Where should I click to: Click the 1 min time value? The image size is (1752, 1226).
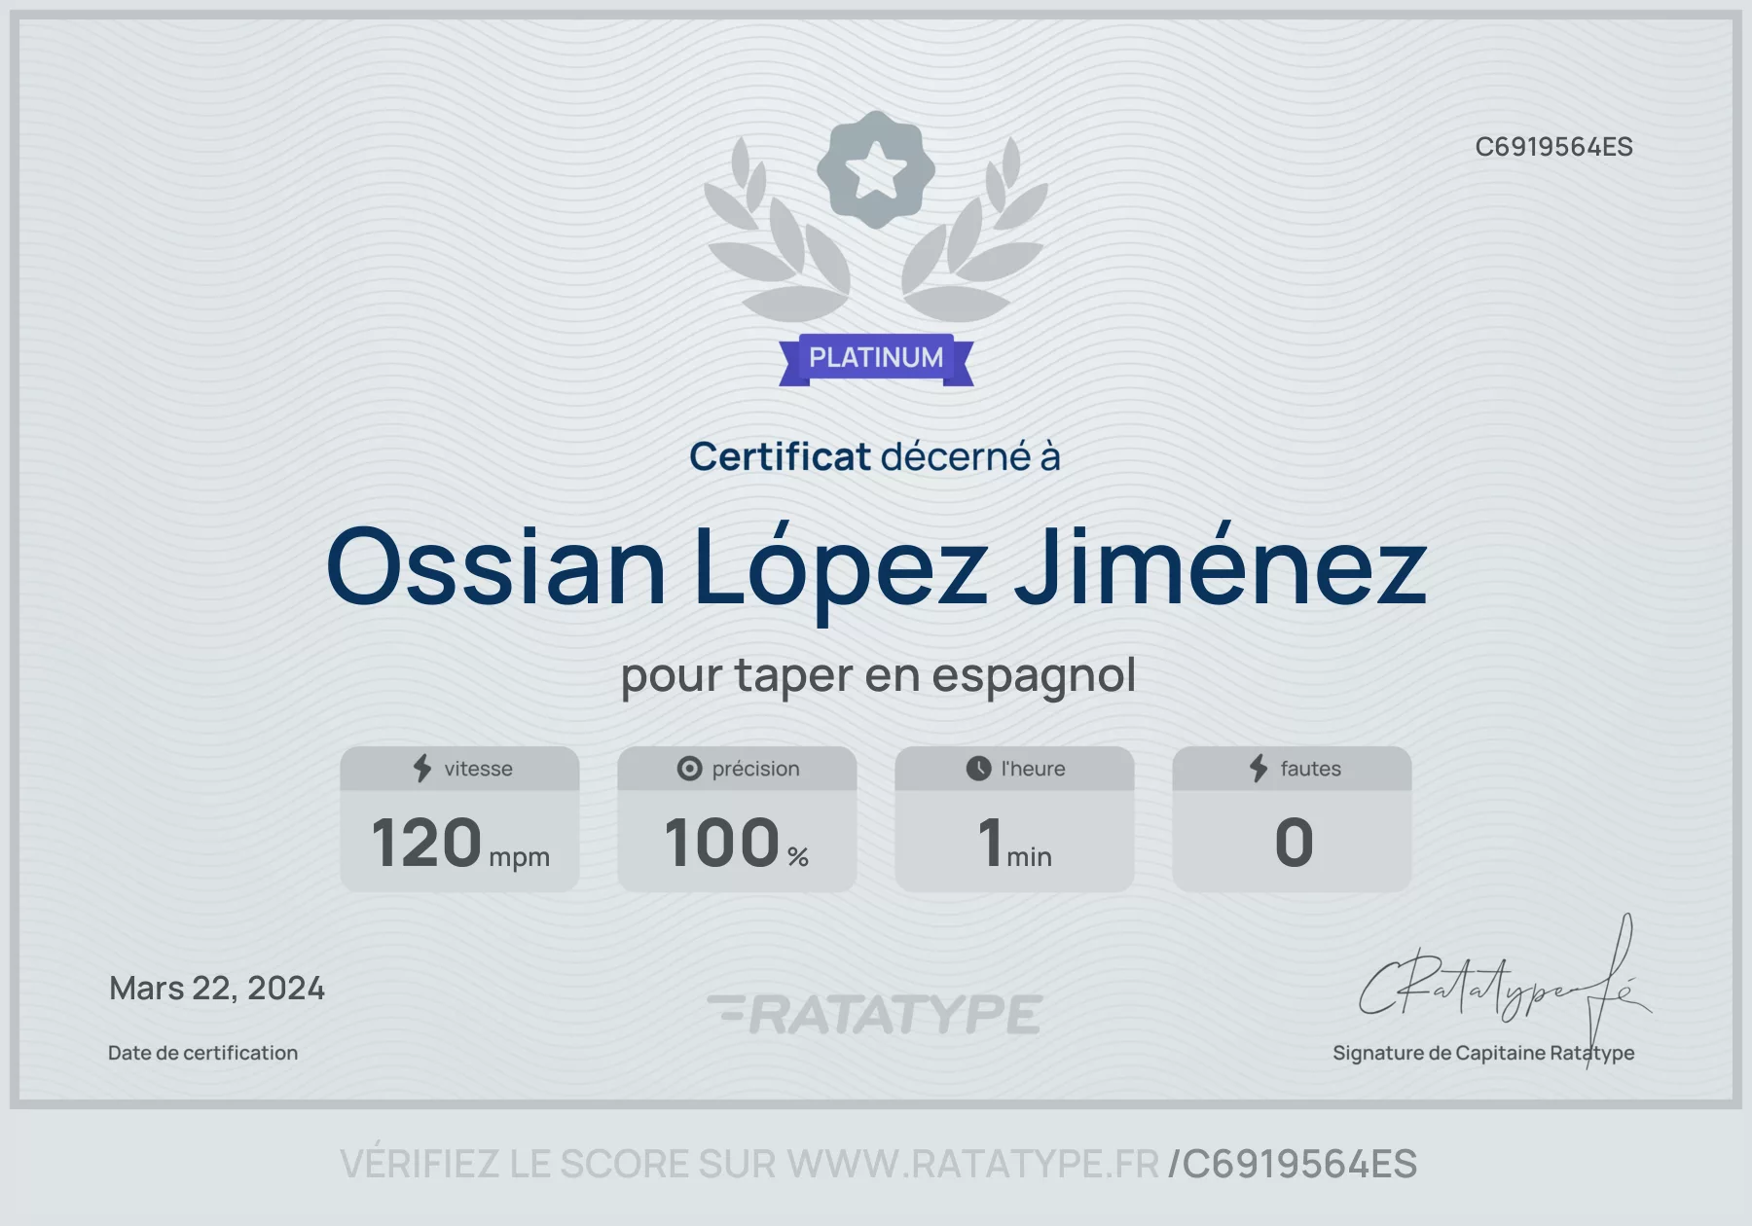pos(1014,843)
